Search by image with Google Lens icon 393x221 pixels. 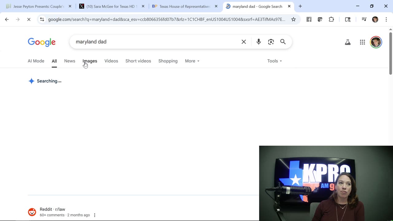[271, 42]
